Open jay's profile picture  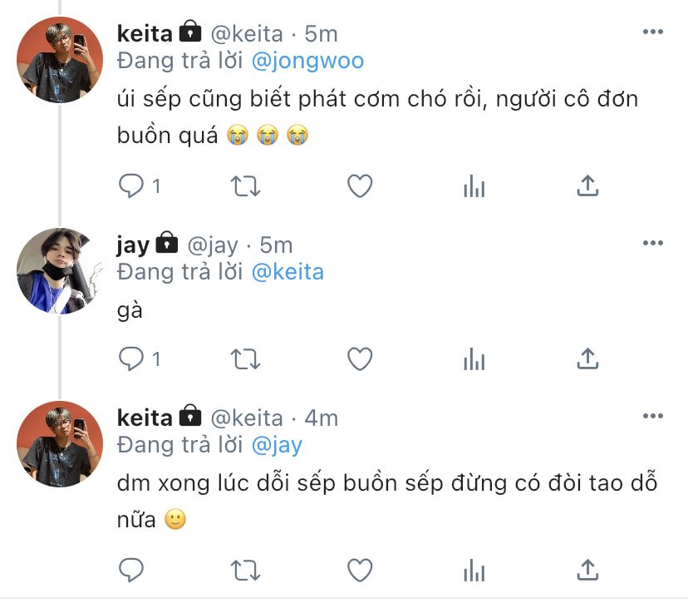60,271
